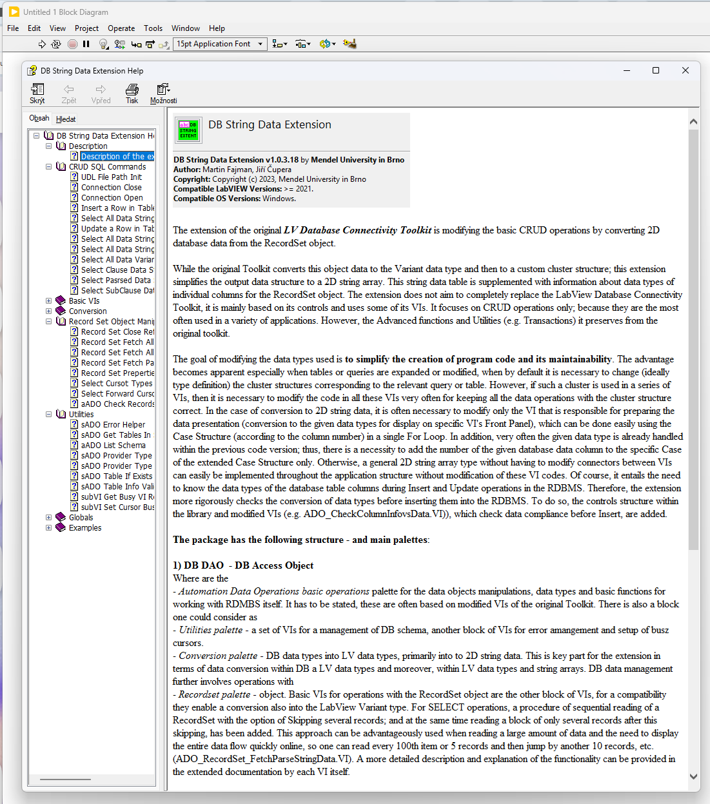The width and height of the screenshot is (710, 804).
Task: Select the Connection Open topic
Action: coord(112,197)
